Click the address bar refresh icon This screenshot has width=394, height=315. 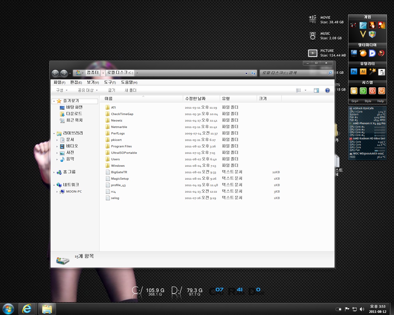253,73
